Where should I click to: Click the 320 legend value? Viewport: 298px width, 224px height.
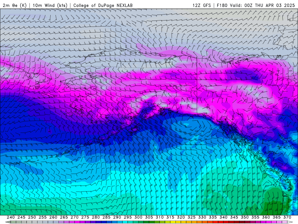pyautogui.click(x=181, y=217)
